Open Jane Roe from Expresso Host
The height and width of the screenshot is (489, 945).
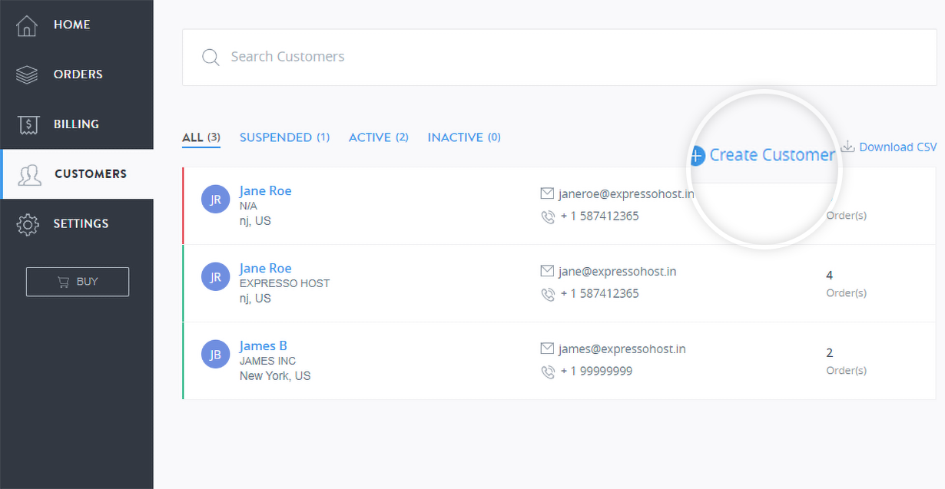point(265,269)
